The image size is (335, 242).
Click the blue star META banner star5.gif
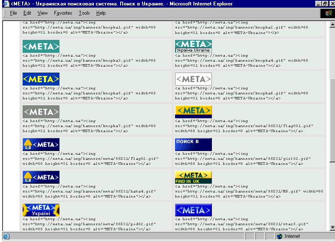[193, 210]
